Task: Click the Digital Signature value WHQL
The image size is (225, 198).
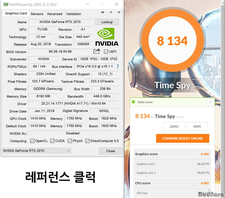Action: [104, 111]
